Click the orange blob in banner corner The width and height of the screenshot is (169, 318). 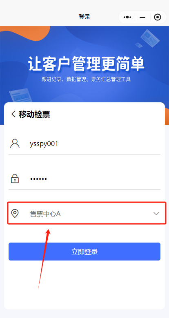25,33
